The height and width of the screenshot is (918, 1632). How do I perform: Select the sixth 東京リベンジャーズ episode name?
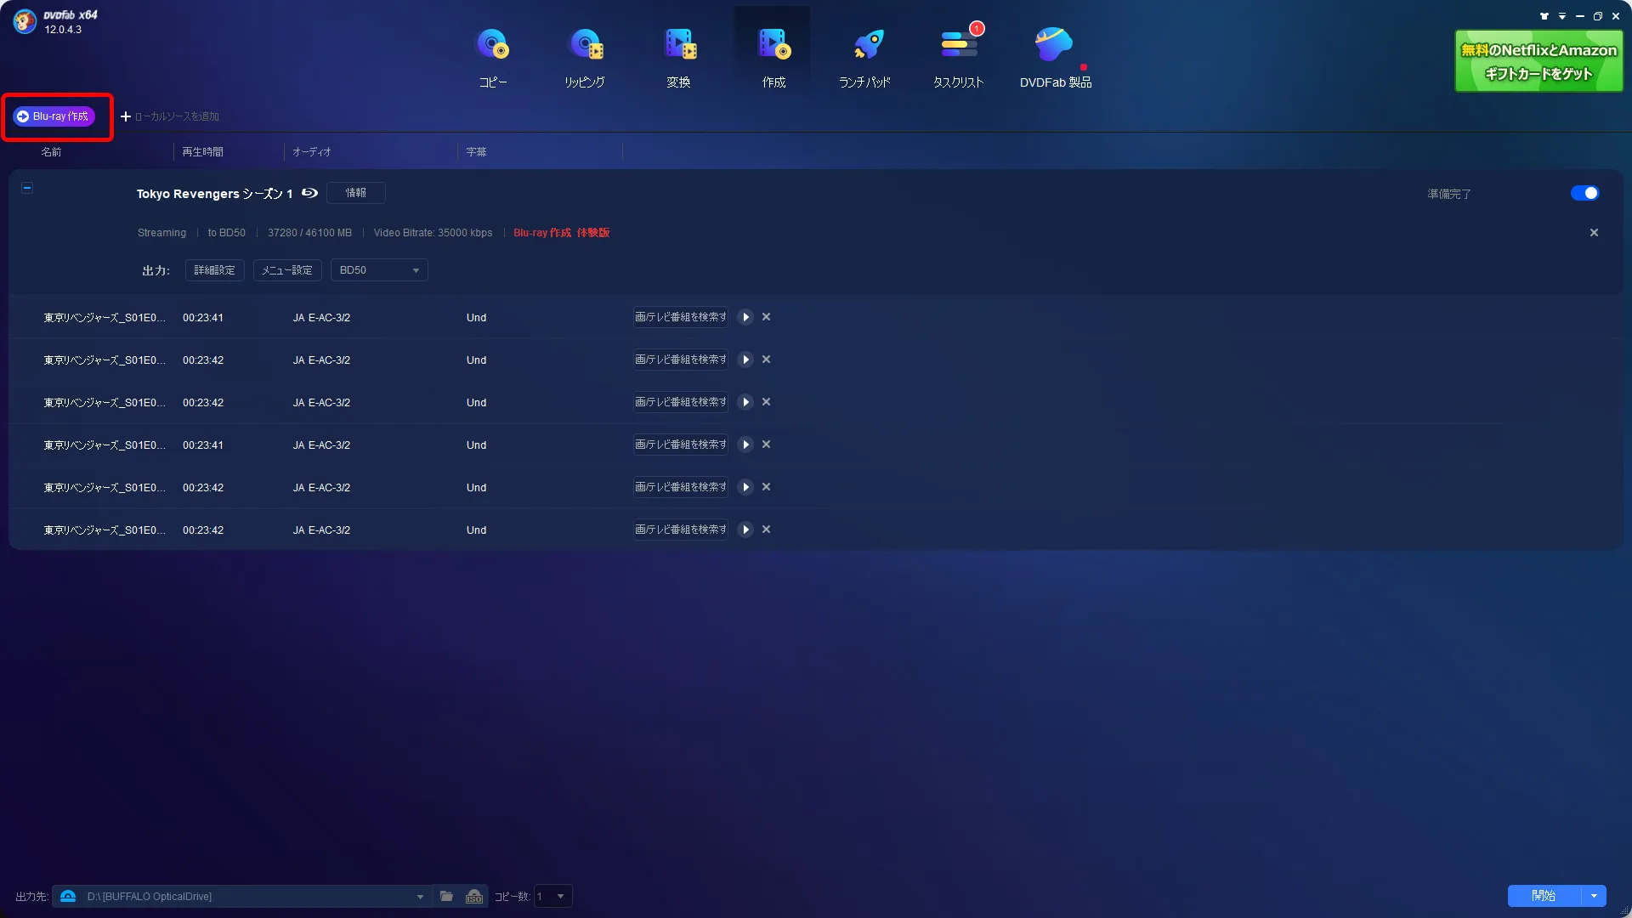pos(105,530)
